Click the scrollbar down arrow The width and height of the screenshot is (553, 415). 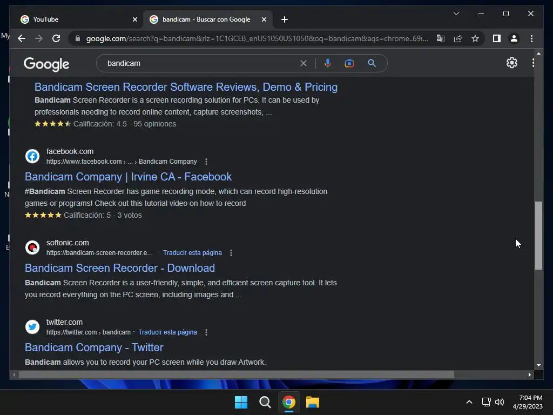pyautogui.click(x=538, y=365)
